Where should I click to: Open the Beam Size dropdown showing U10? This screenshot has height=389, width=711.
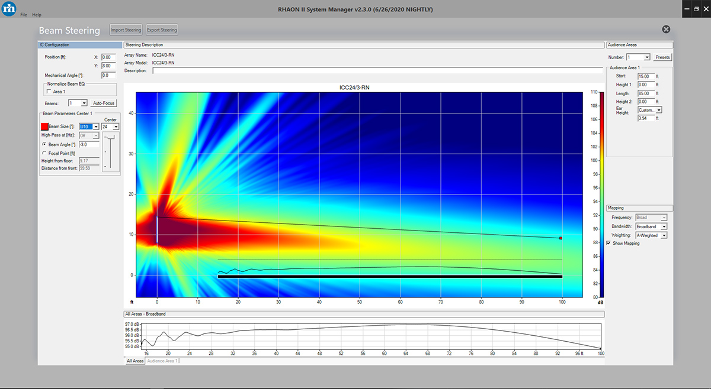coord(89,127)
